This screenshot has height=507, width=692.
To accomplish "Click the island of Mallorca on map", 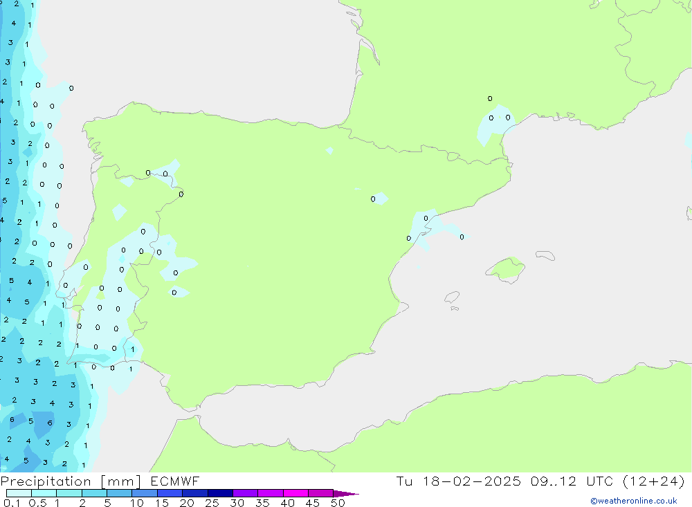I will [506, 269].
